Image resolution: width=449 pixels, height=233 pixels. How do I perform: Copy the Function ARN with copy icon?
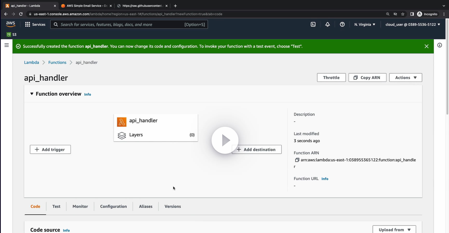coord(297,160)
